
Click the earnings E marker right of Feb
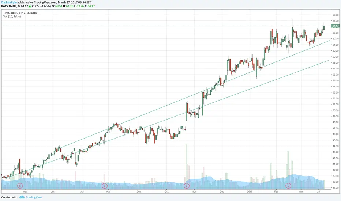[288, 186]
